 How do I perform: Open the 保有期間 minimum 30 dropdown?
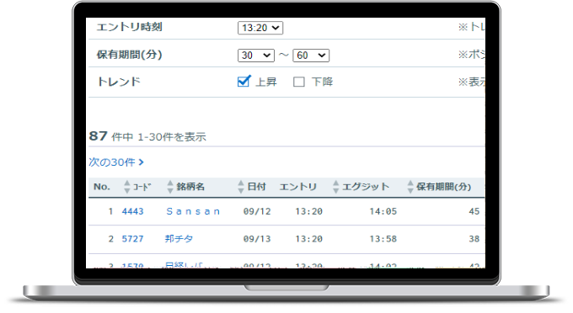(x=256, y=56)
